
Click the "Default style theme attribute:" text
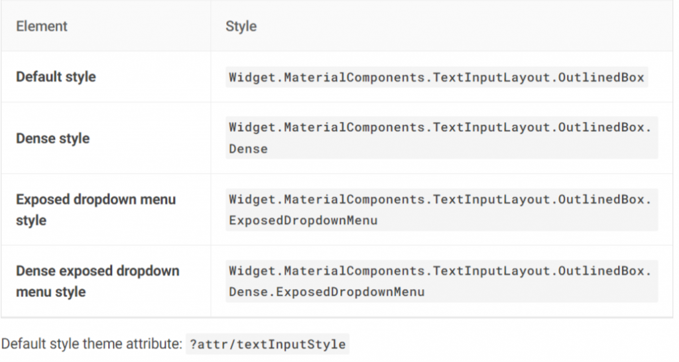click(90, 345)
